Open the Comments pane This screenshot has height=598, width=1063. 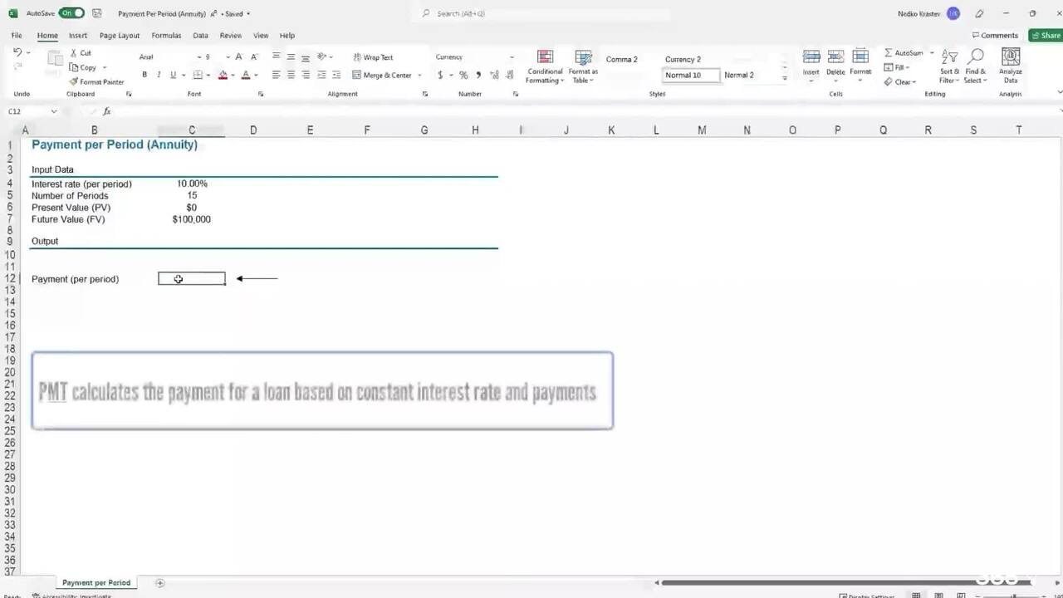[x=995, y=36]
